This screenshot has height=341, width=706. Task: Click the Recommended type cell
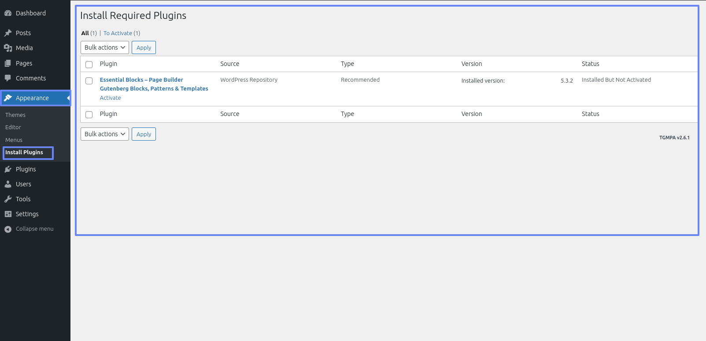360,80
